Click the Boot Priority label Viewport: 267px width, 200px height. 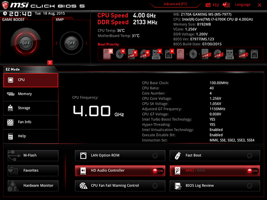pos(108,44)
